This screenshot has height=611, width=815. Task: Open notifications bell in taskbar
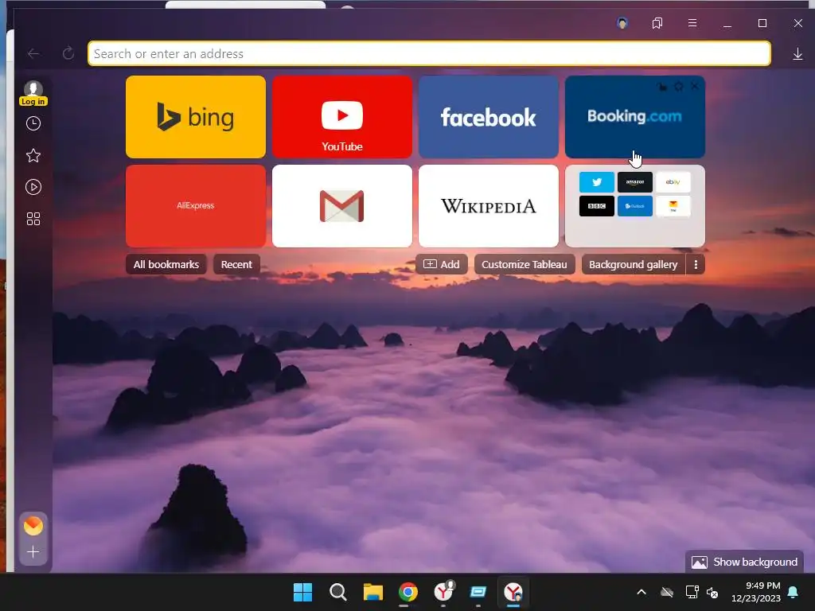[x=794, y=592]
